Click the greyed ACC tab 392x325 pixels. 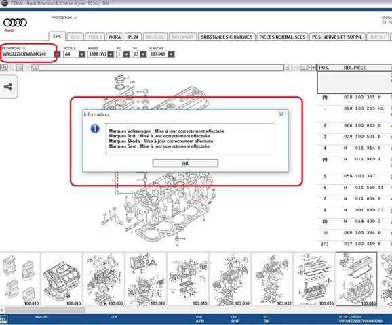75,37
